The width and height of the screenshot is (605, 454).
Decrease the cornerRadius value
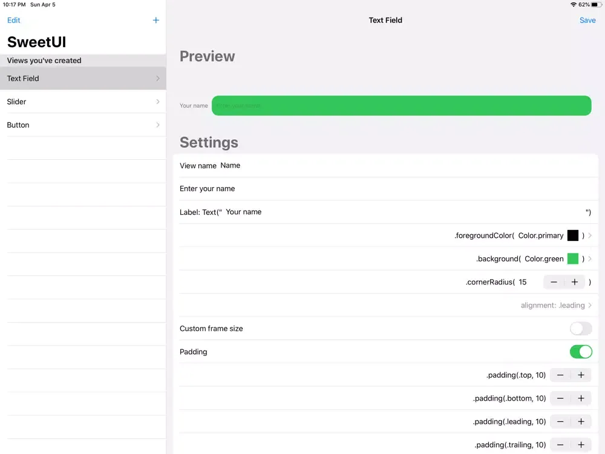tap(554, 282)
